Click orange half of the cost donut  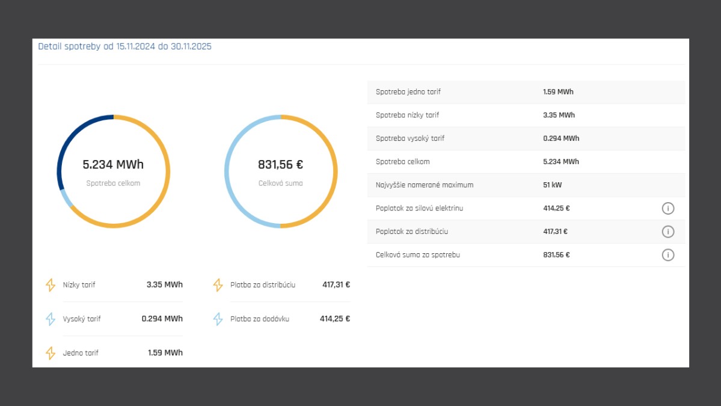(x=334, y=171)
